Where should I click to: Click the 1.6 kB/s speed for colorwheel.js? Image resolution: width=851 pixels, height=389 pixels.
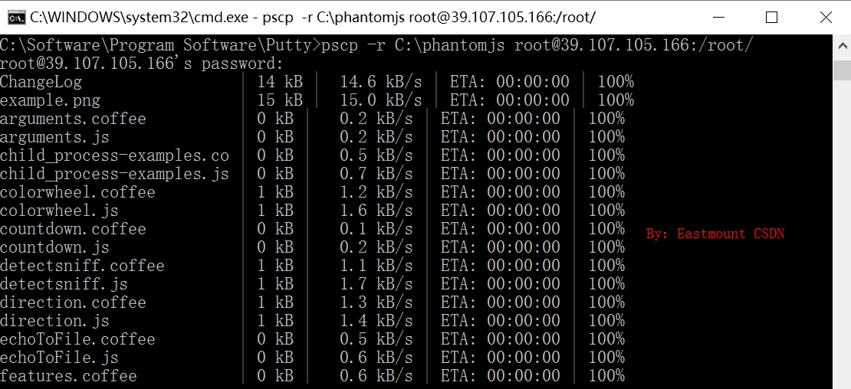[x=376, y=211]
